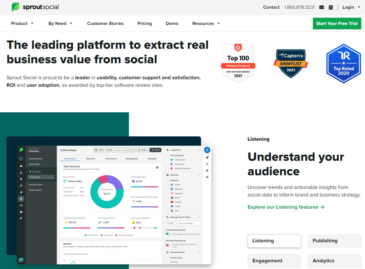
Task: Click the blue compose pencil button
Action: click(207, 150)
